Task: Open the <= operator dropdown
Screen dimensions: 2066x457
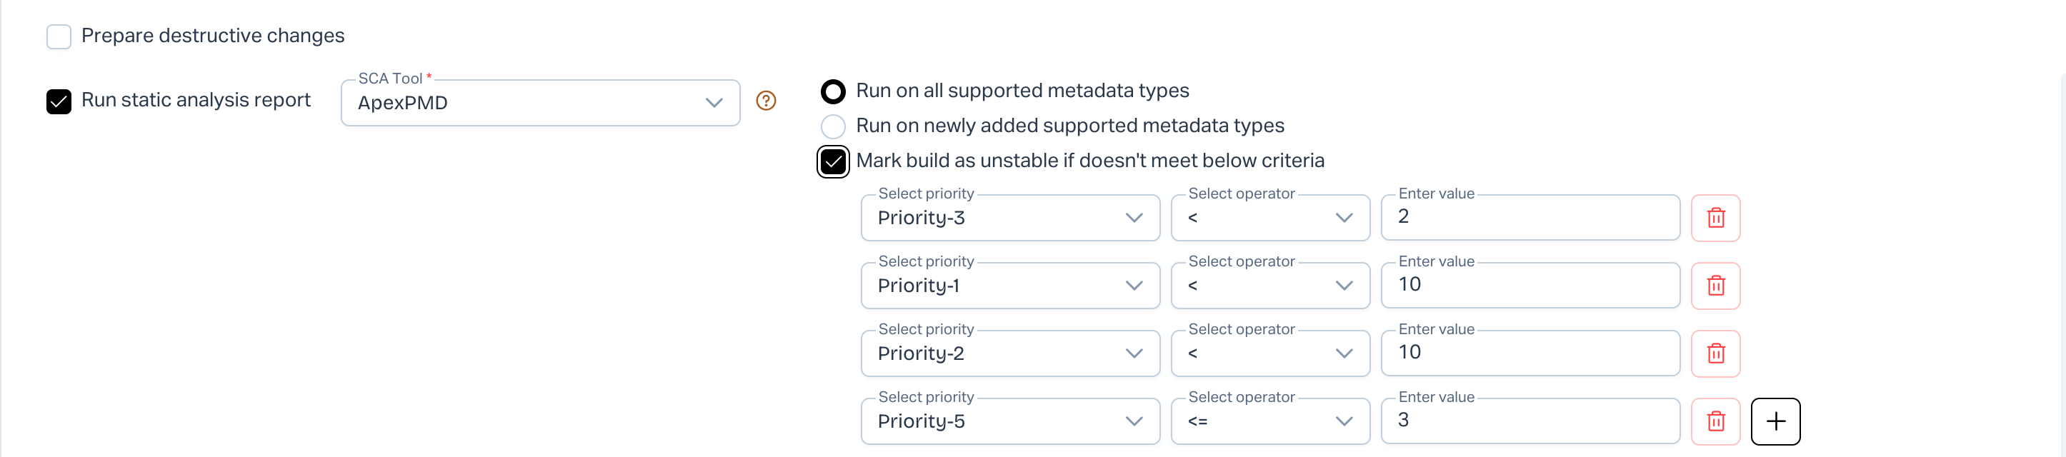Action: pyautogui.click(x=1269, y=421)
